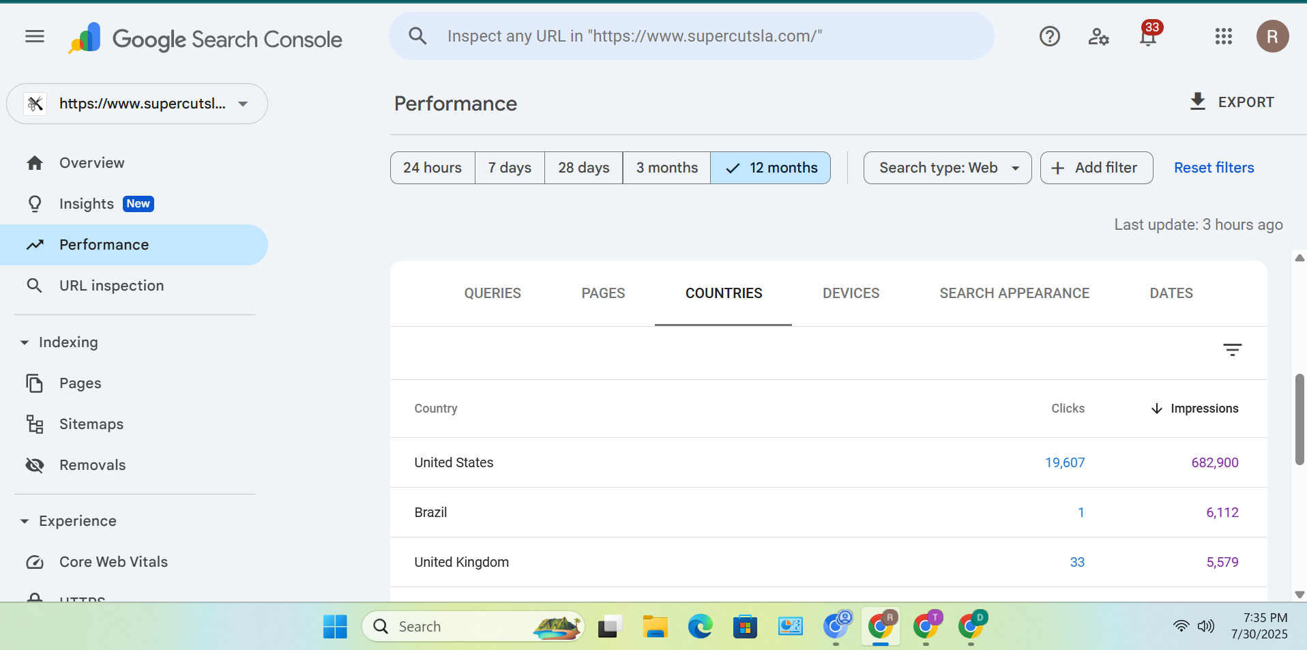Click the Windows taskbar Search box
This screenshot has width=1307, height=650.
[x=473, y=626]
